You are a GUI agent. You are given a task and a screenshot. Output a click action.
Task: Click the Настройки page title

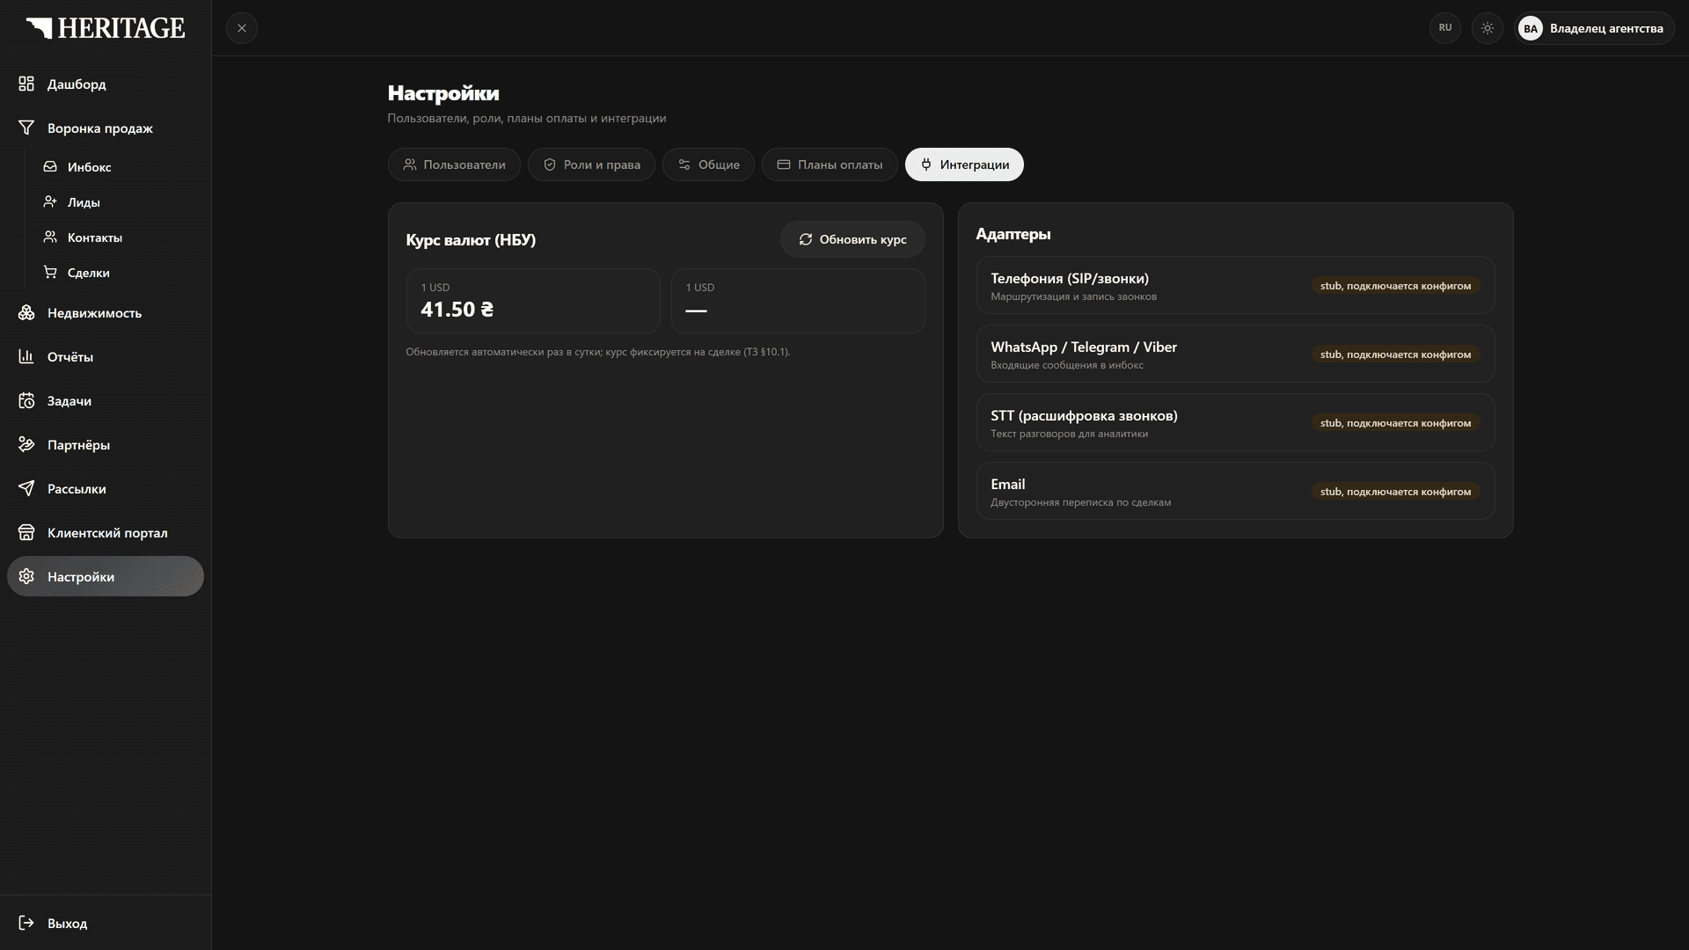443,93
